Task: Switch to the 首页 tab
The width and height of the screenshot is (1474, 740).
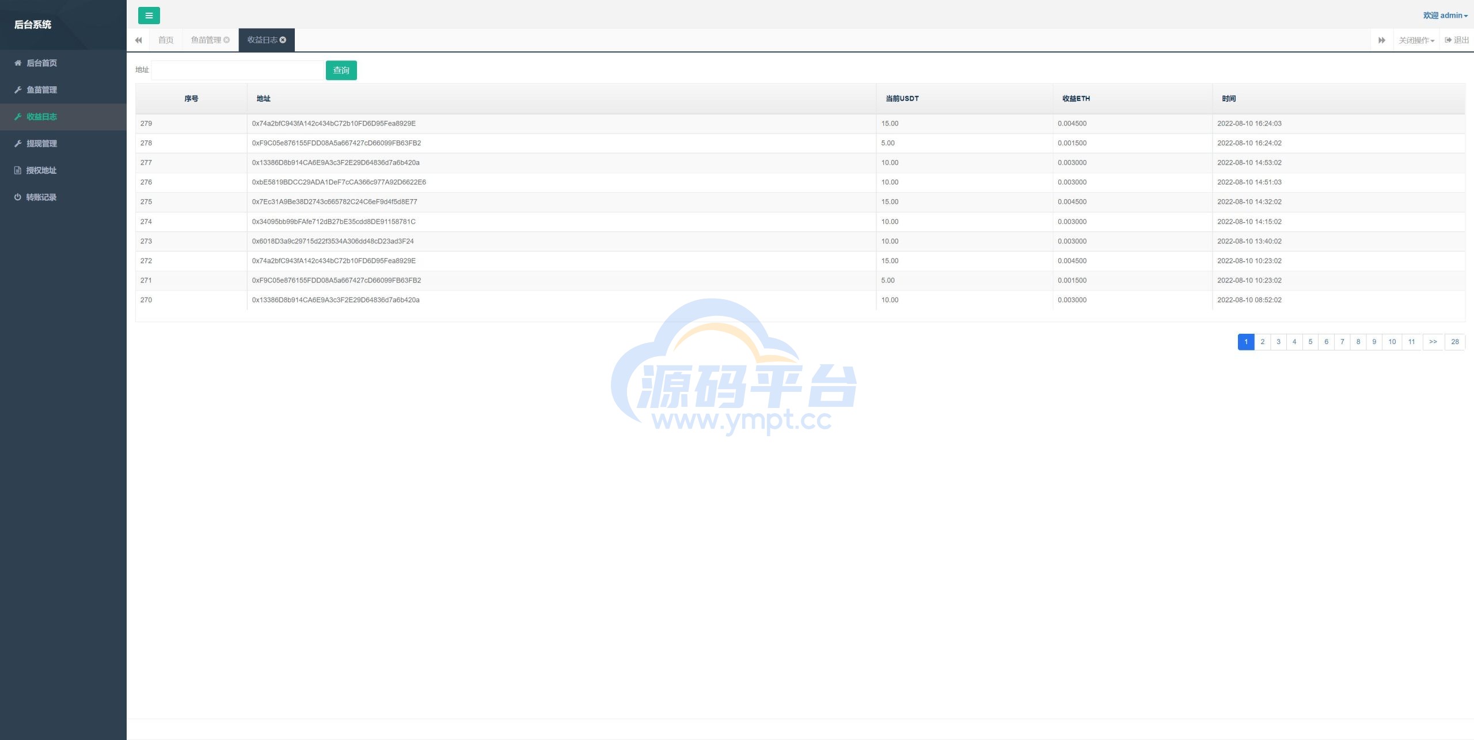Action: 166,40
